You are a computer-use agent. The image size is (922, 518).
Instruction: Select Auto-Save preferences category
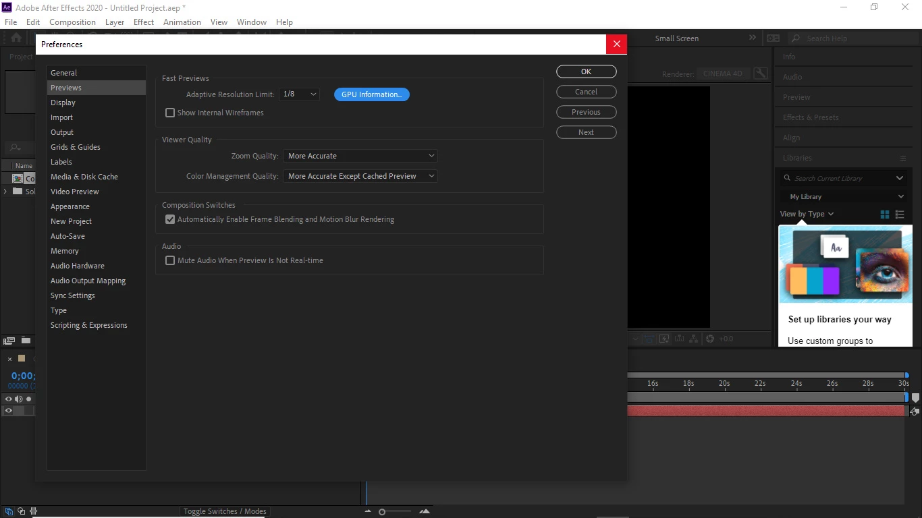pos(97,236)
